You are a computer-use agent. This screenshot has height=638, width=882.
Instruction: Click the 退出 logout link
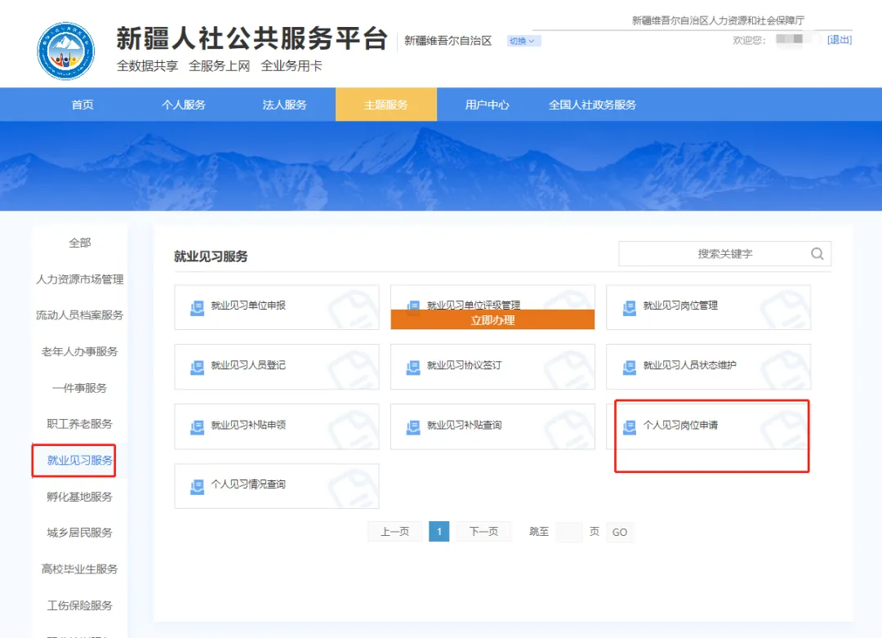839,40
